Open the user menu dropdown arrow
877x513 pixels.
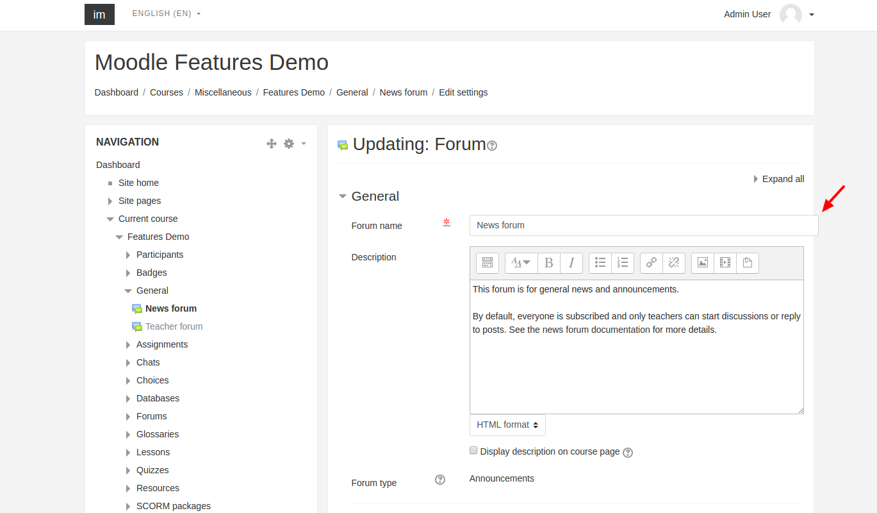[812, 15]
